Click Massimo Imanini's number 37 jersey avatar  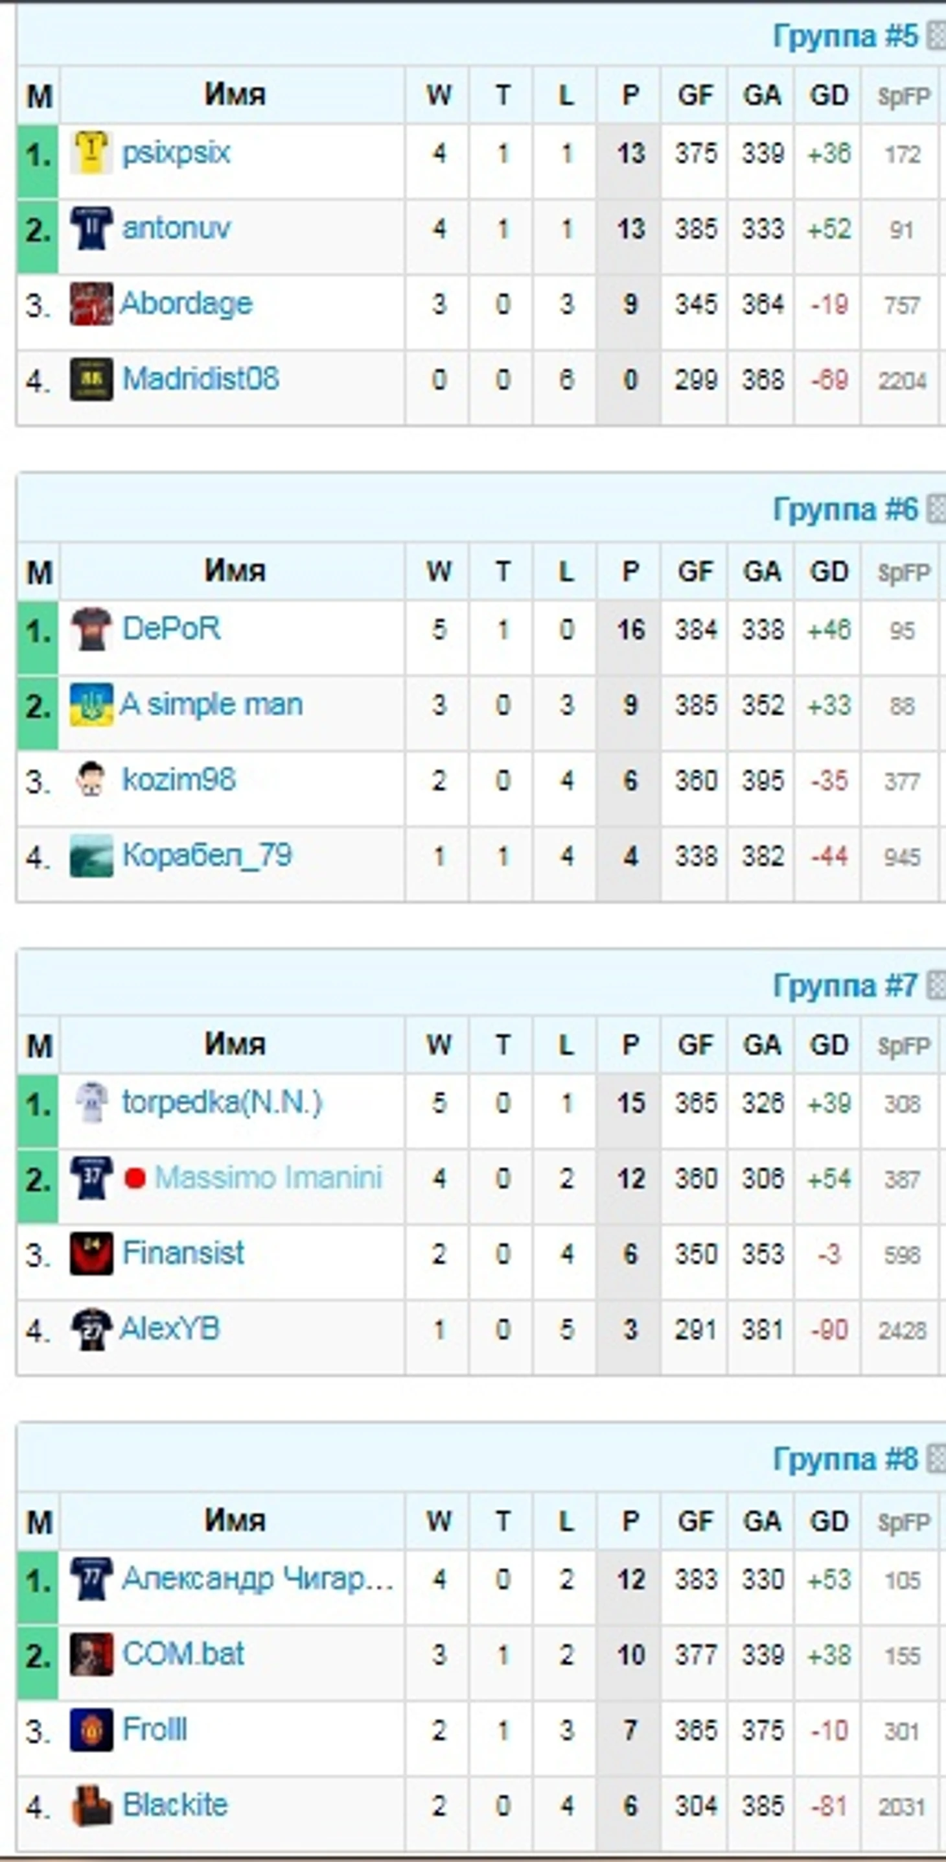pos(91,1178)
